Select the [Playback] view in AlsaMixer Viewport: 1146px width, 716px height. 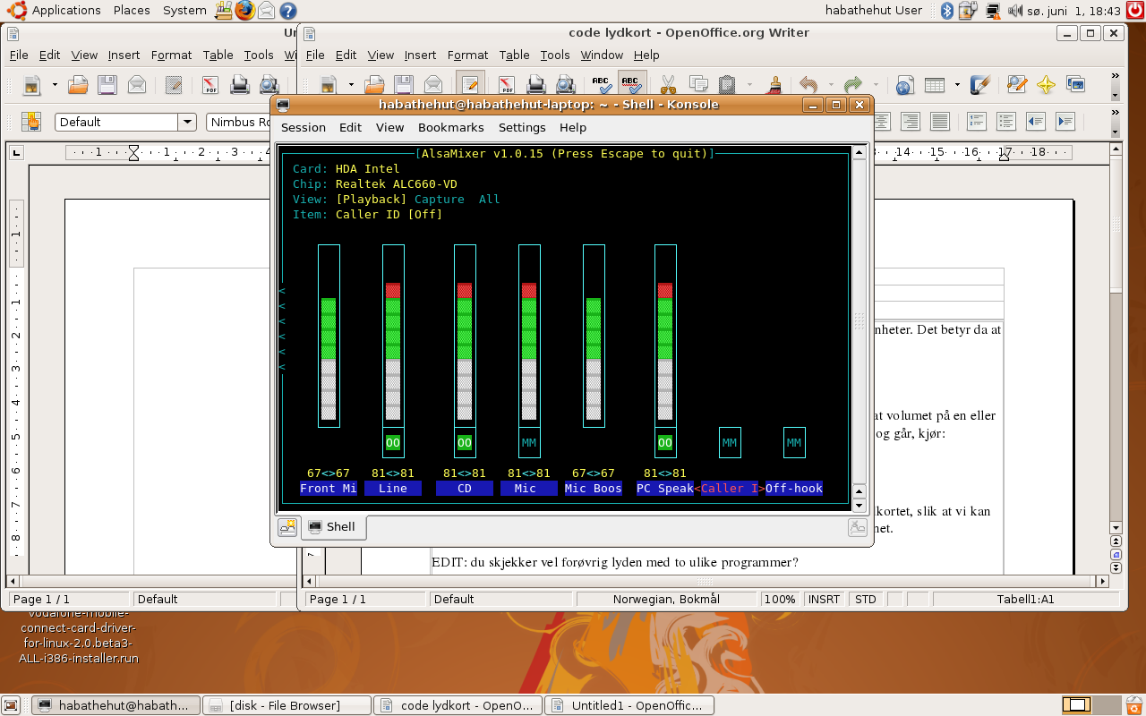(372, 199)
